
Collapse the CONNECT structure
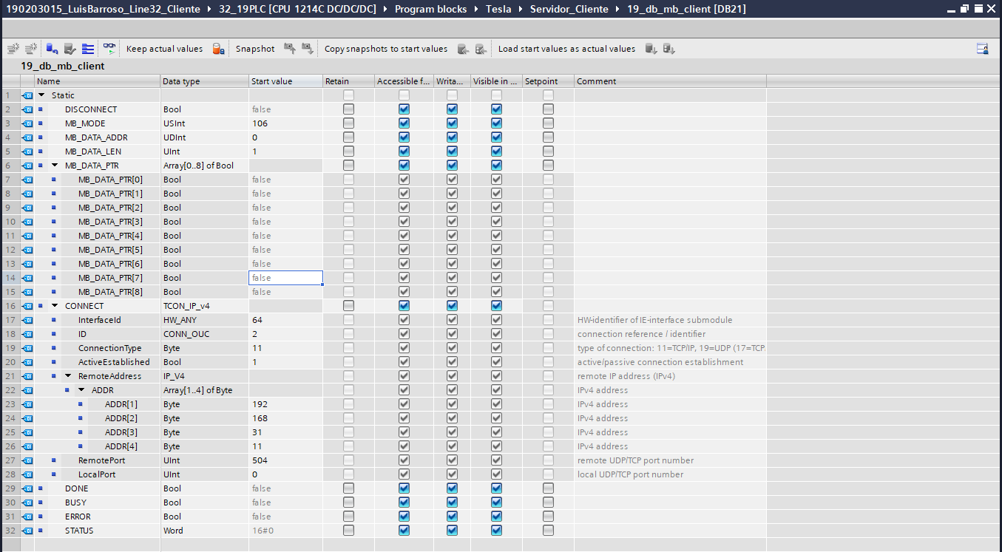[55, 306]
